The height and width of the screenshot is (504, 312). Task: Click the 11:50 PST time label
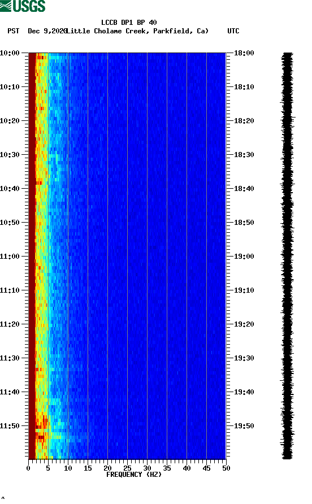[x=10, y=426]
